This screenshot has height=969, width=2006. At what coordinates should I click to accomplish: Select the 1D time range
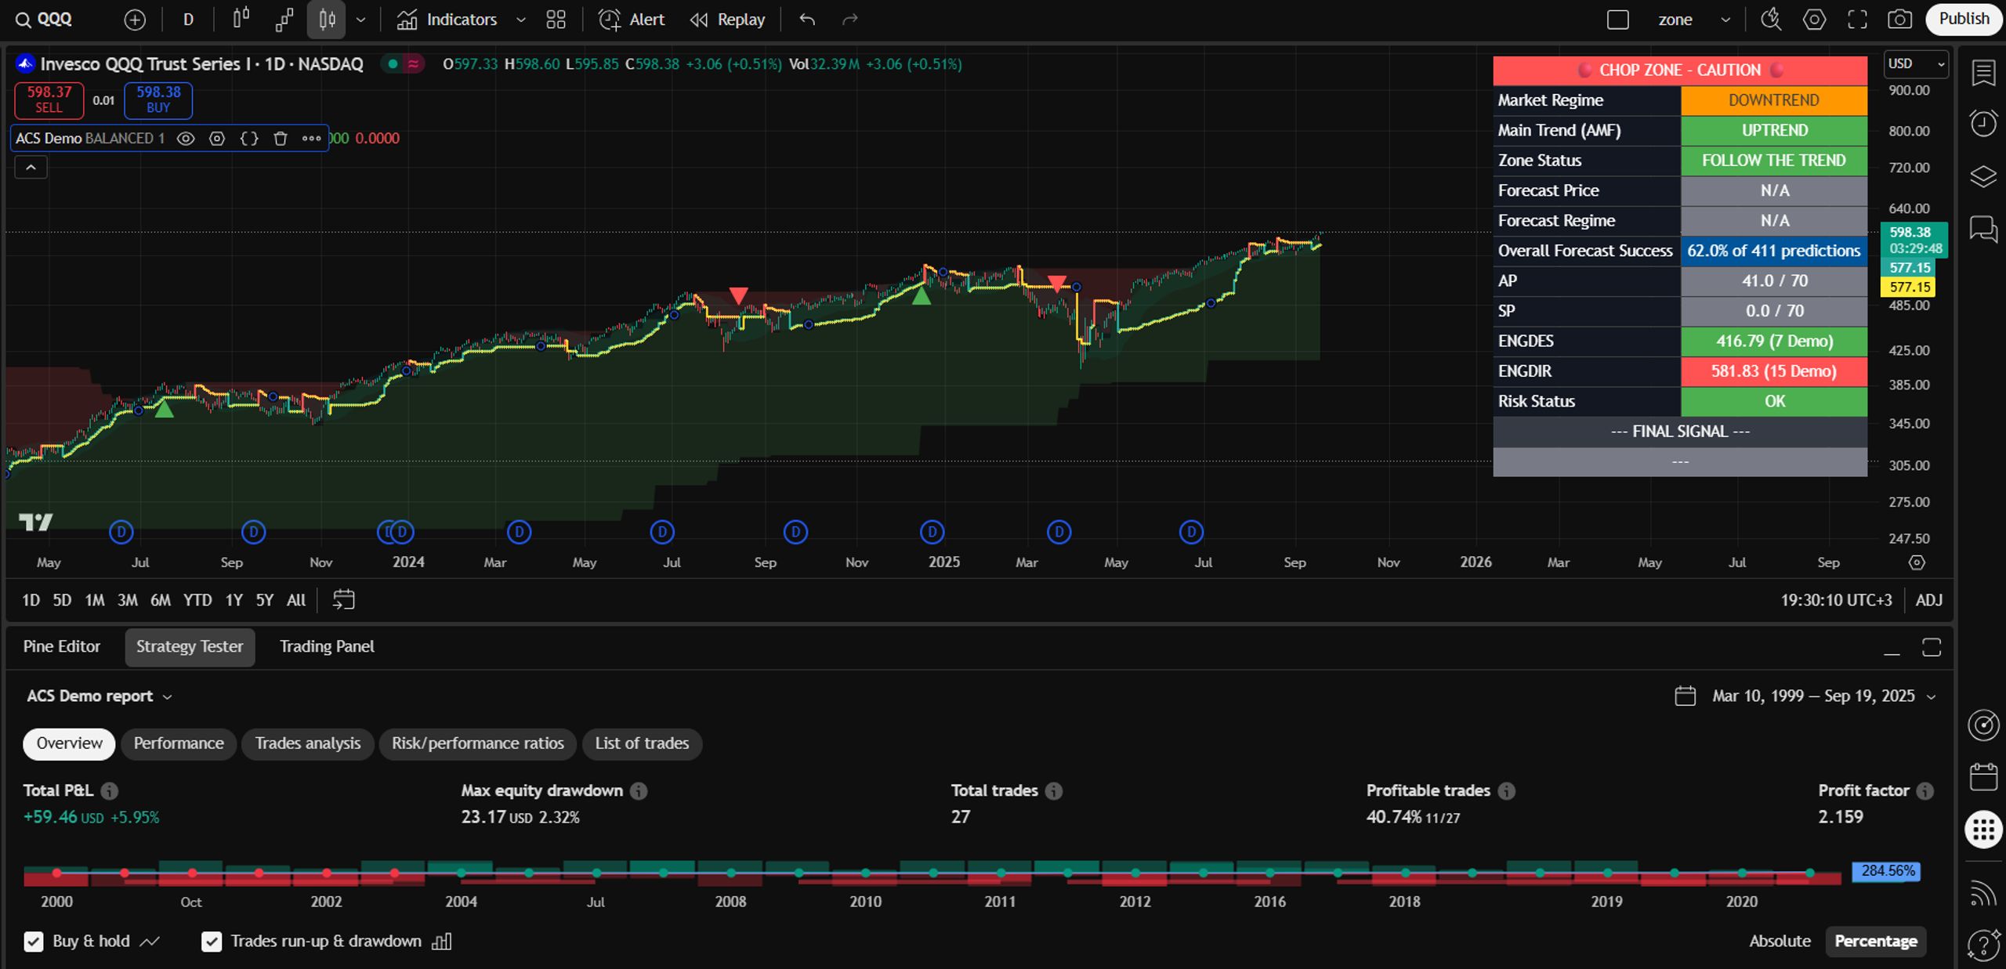pos(31,600)
